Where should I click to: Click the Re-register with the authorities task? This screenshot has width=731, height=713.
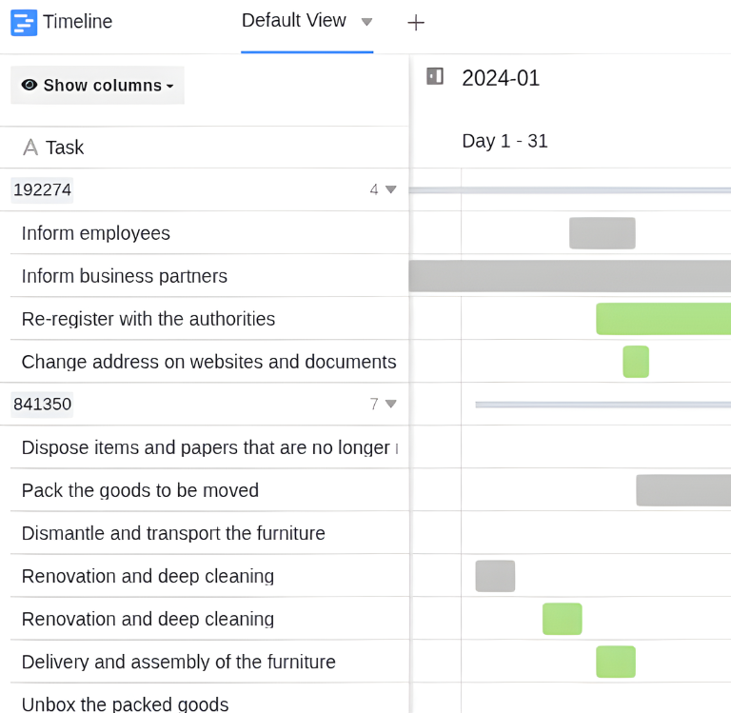(x=148, y=319)
